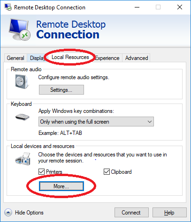Click the large monitor banner icon

[x=20, y=30]
